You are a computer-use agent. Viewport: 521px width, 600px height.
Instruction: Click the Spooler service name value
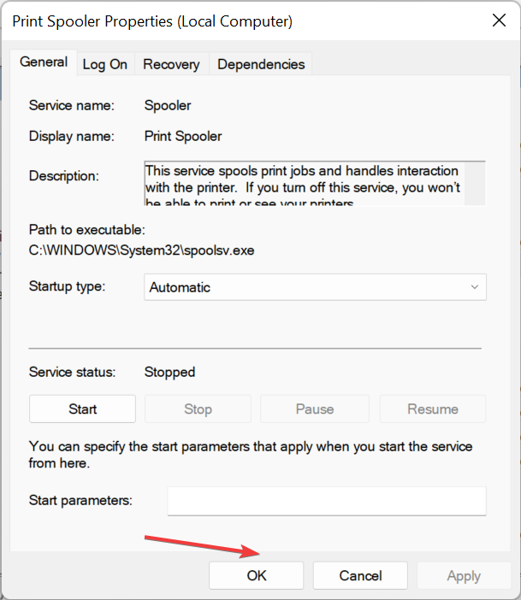click(168, 106)
